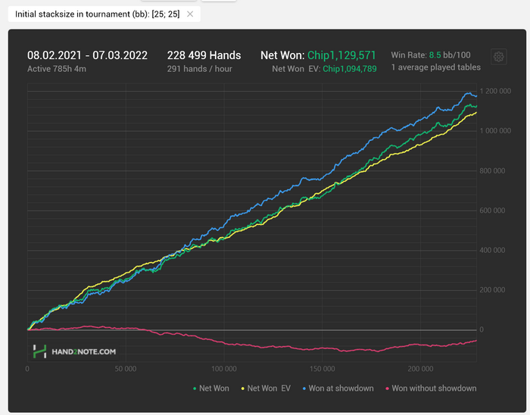This screenshot has width=530, height=415.
Task: Toggle the Net Won EV legend series
Action: coord(266,388)
